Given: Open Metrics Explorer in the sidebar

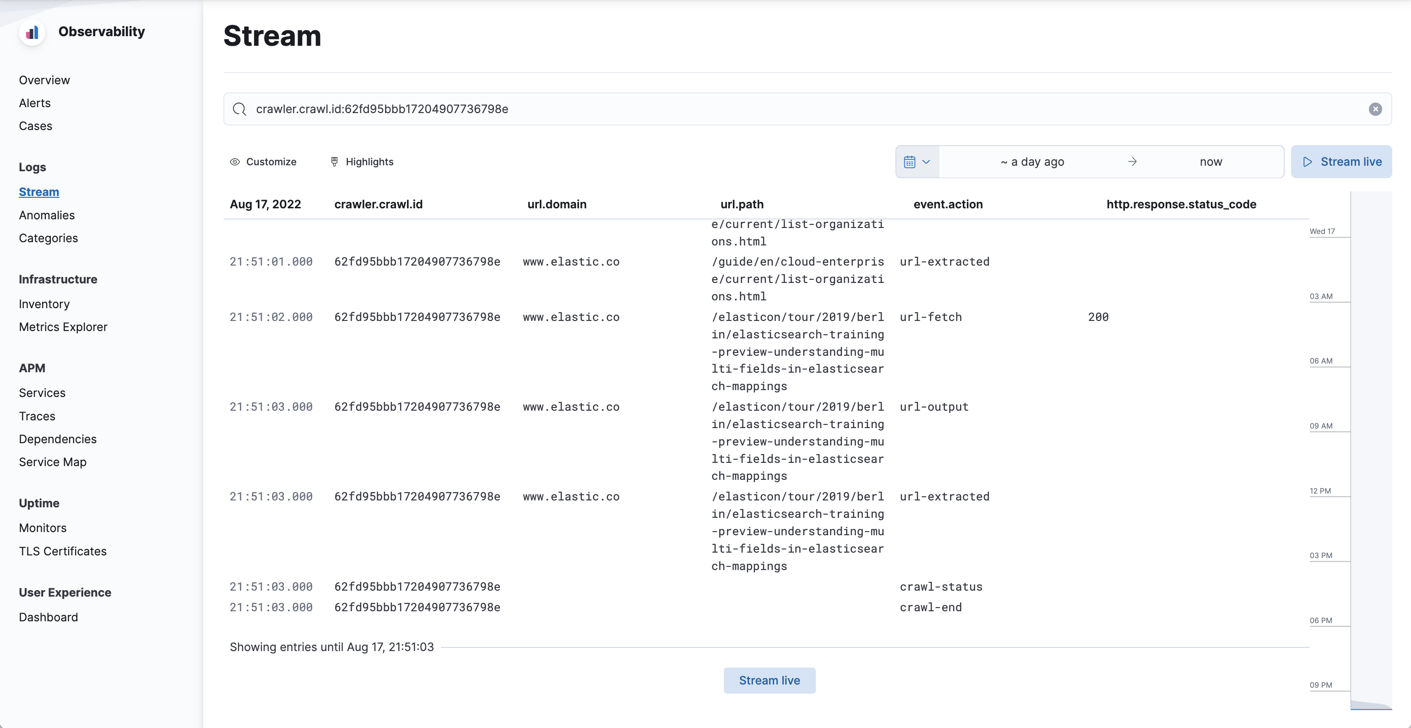Looking at the screenshot, I should [x=63, y=326].
